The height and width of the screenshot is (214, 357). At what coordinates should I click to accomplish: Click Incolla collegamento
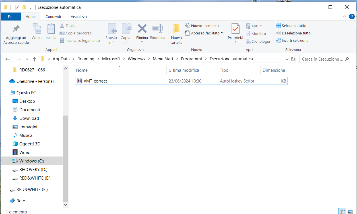click(x=80, y=40)
